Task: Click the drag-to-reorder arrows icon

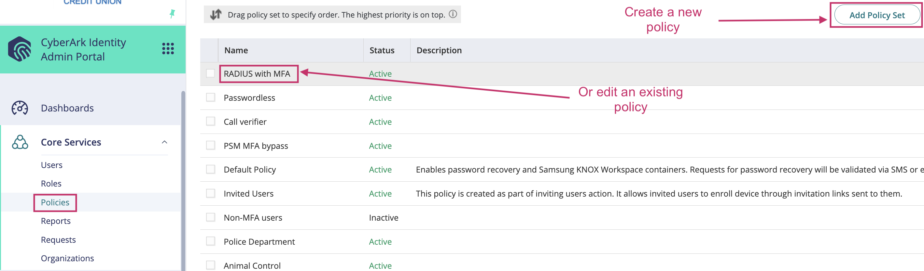Action: tap(215, 14)
